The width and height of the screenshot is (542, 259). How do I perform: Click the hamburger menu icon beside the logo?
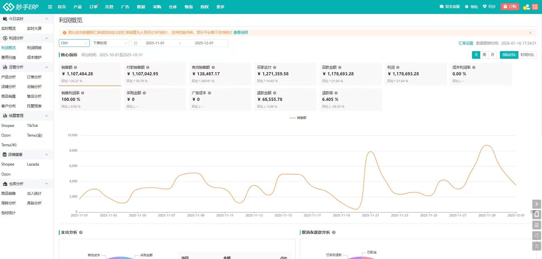(x=50, y=7)
